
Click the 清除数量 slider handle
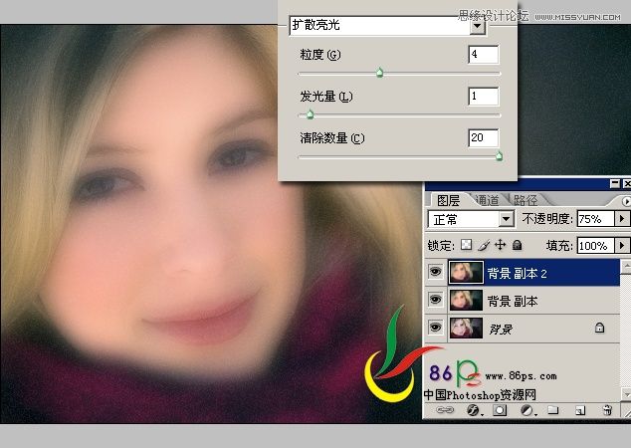pos(499,156)
